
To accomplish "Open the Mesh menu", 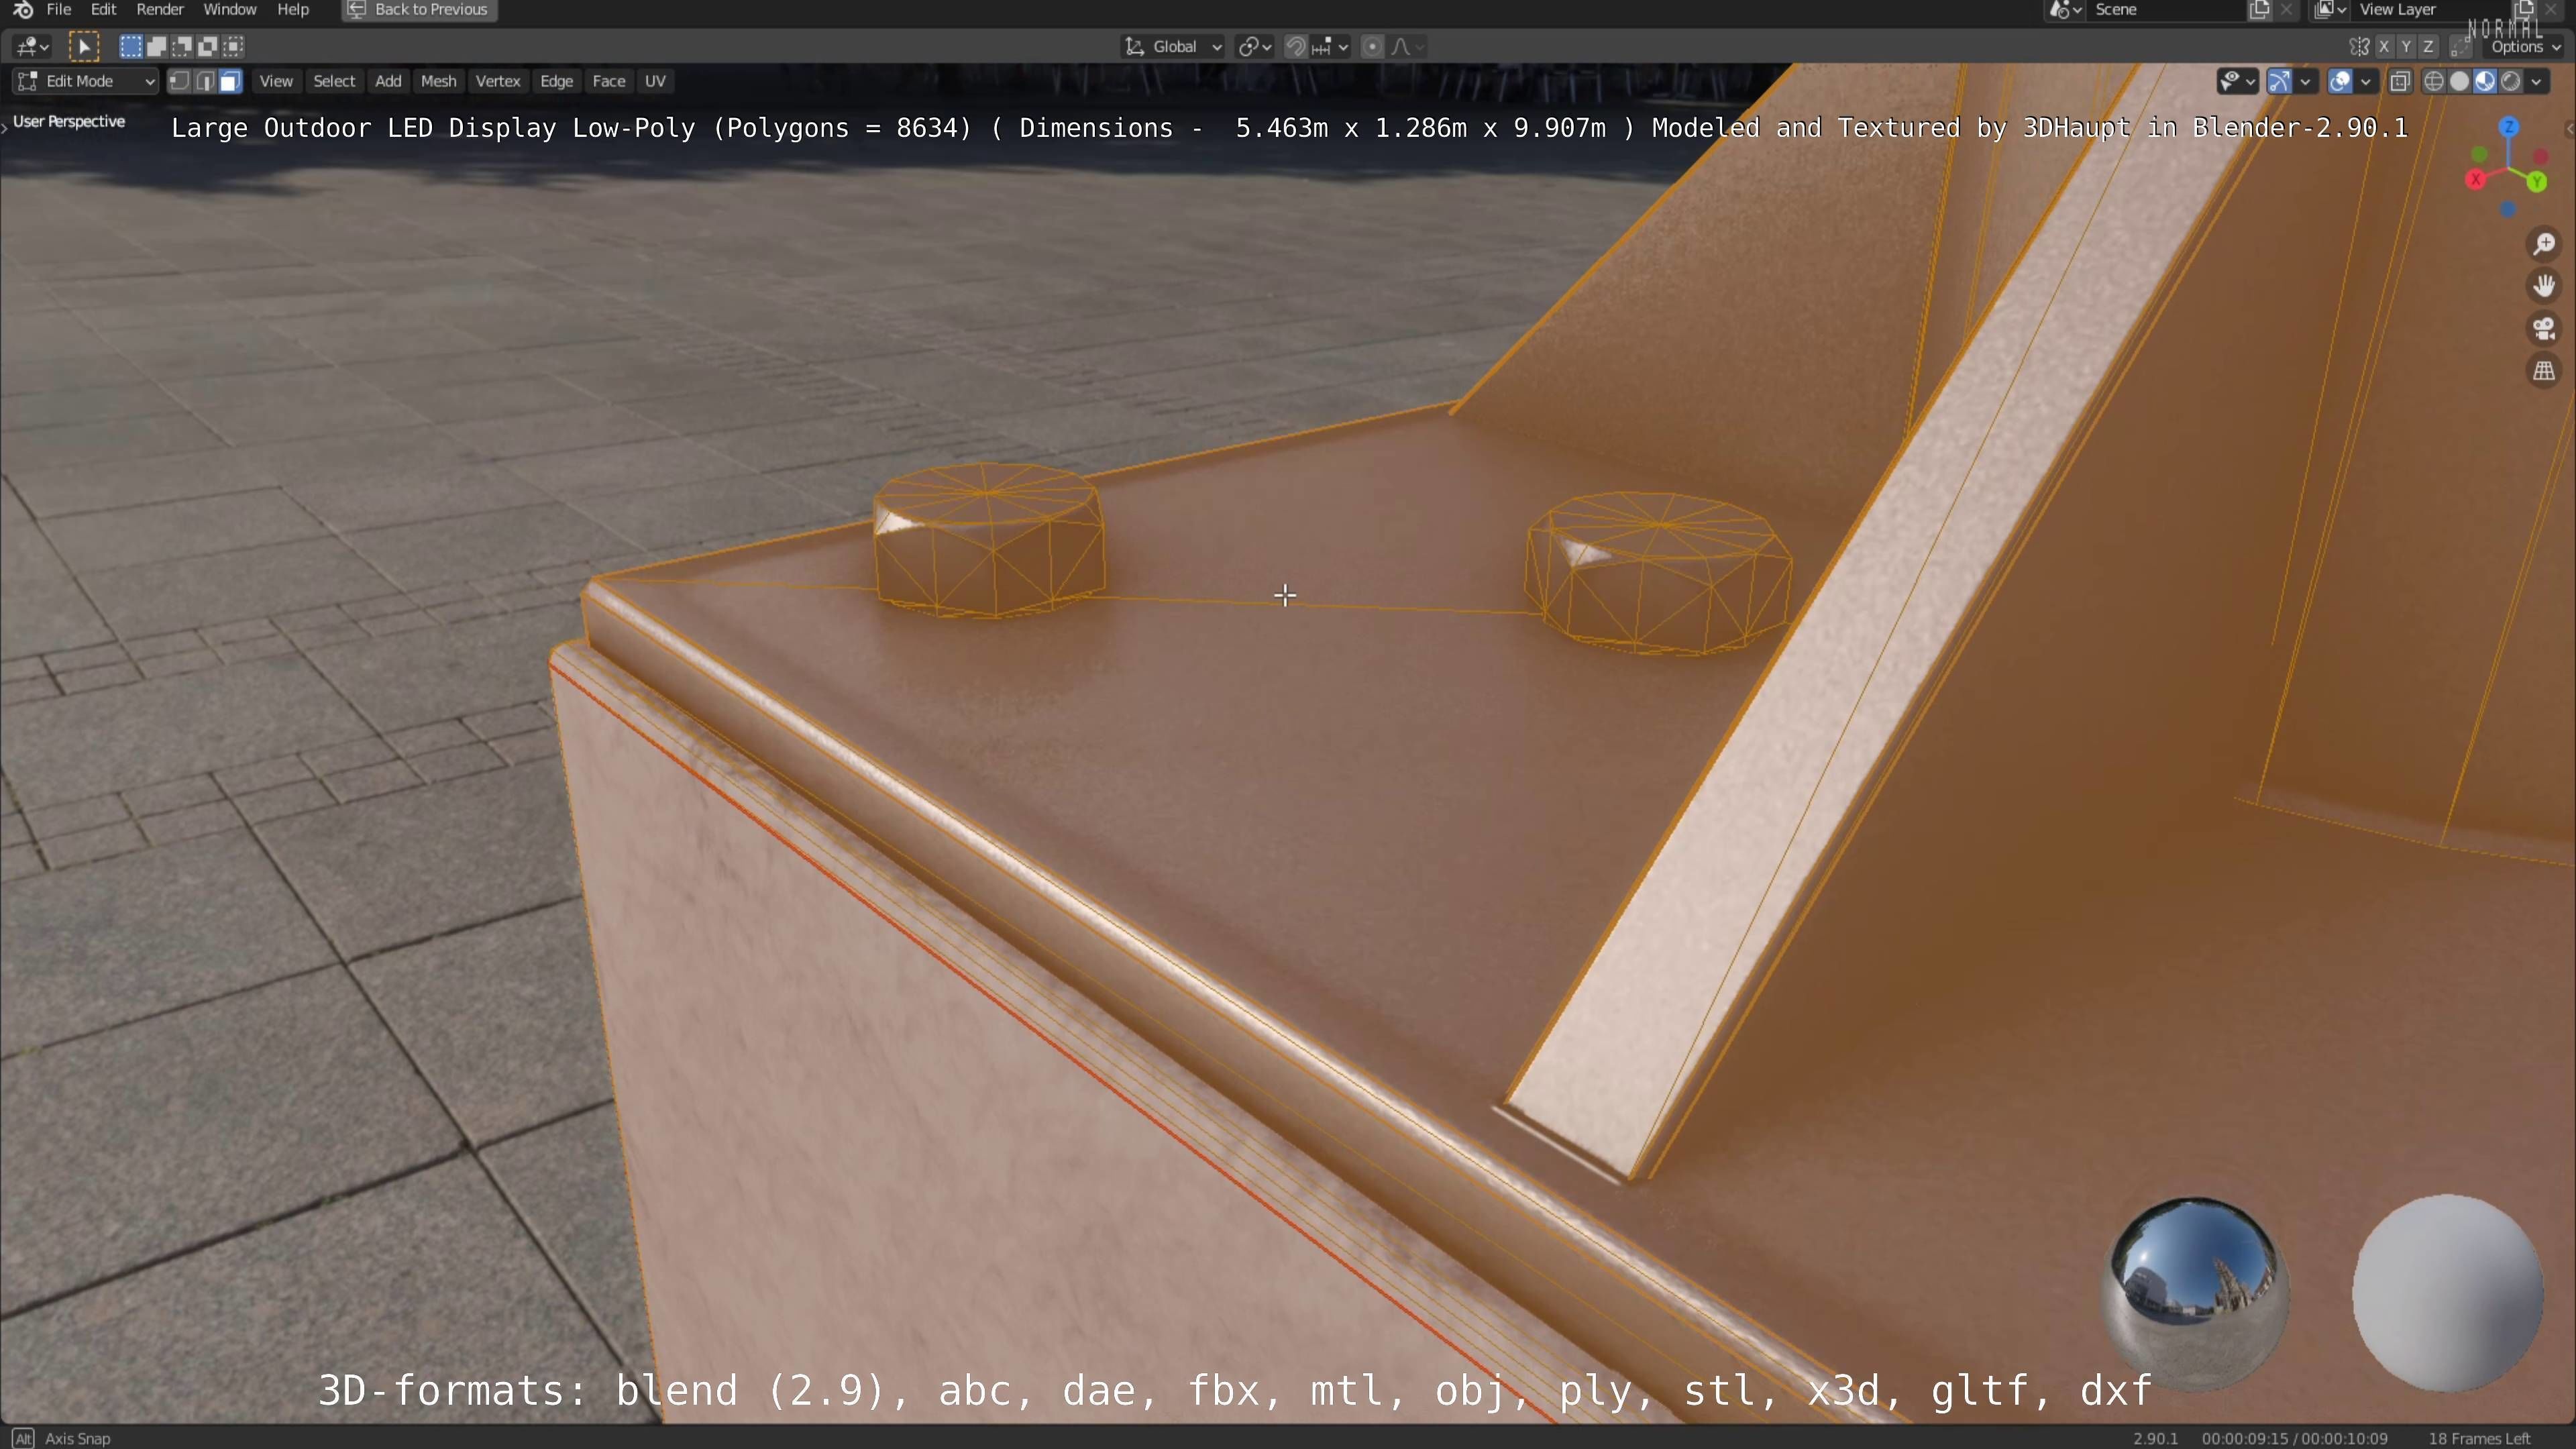I will [x=438, y=82].
